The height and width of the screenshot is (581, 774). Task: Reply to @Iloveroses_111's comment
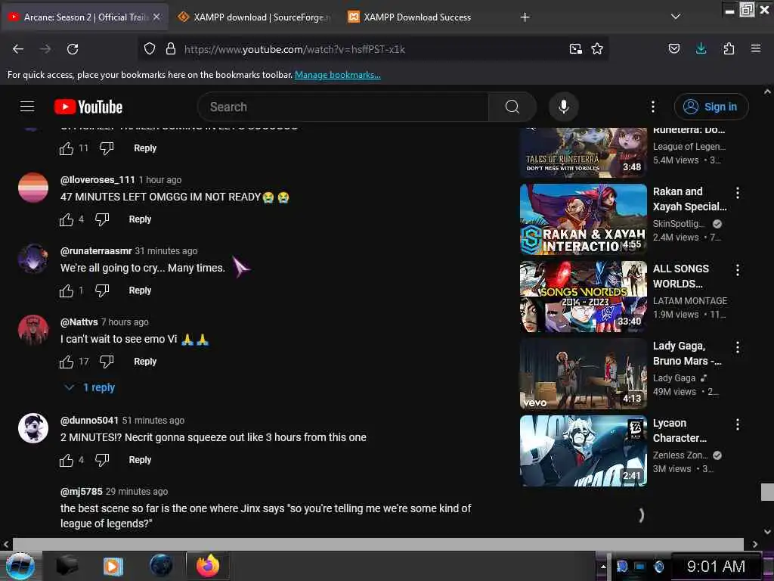(140, 219)
